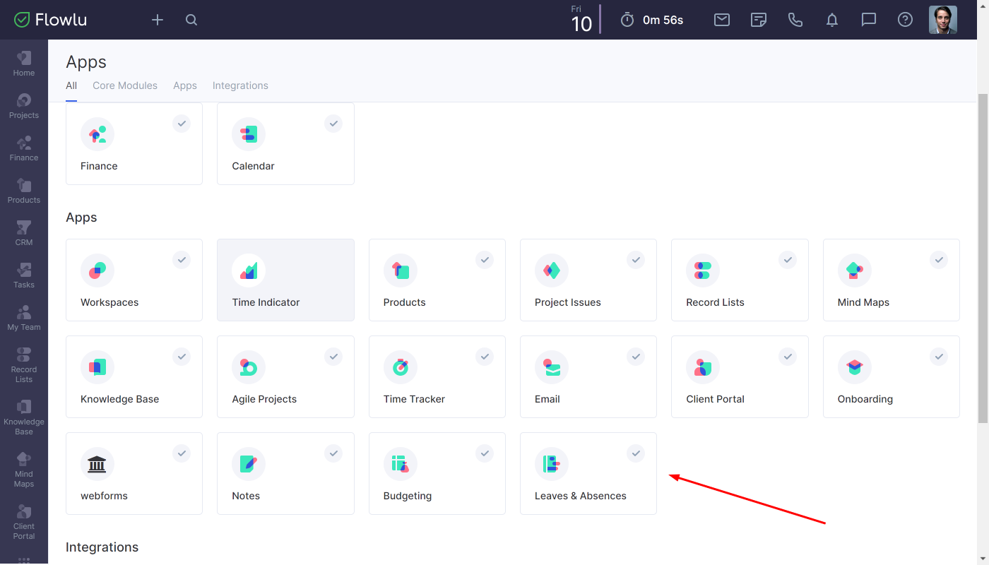Open the Calendar module card title
Screen dimensions: 989x565
point(253,166)
